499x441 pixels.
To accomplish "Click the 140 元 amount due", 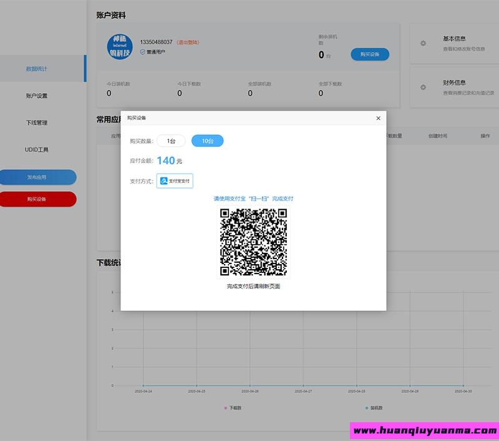I will tap(170, 161).
